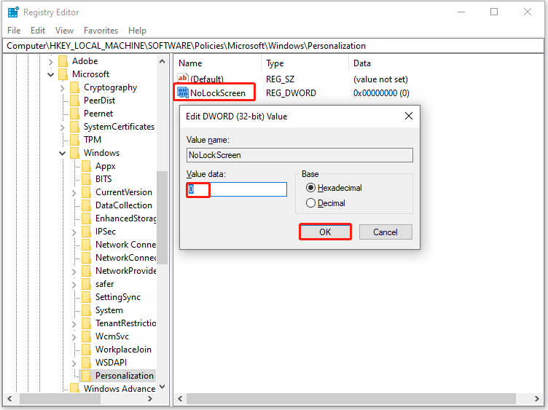Select the TPM folder icon
Screen dimensions: 548x410
tap(74, 140)
